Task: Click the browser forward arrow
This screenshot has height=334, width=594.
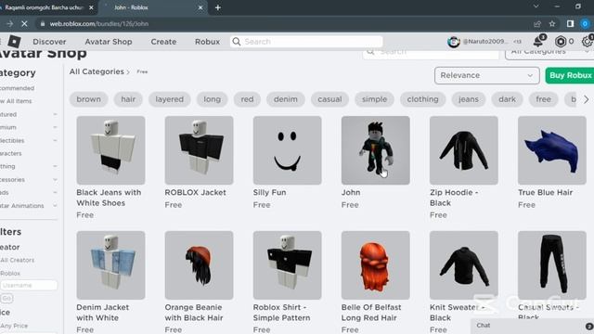Action: (10, 24)
